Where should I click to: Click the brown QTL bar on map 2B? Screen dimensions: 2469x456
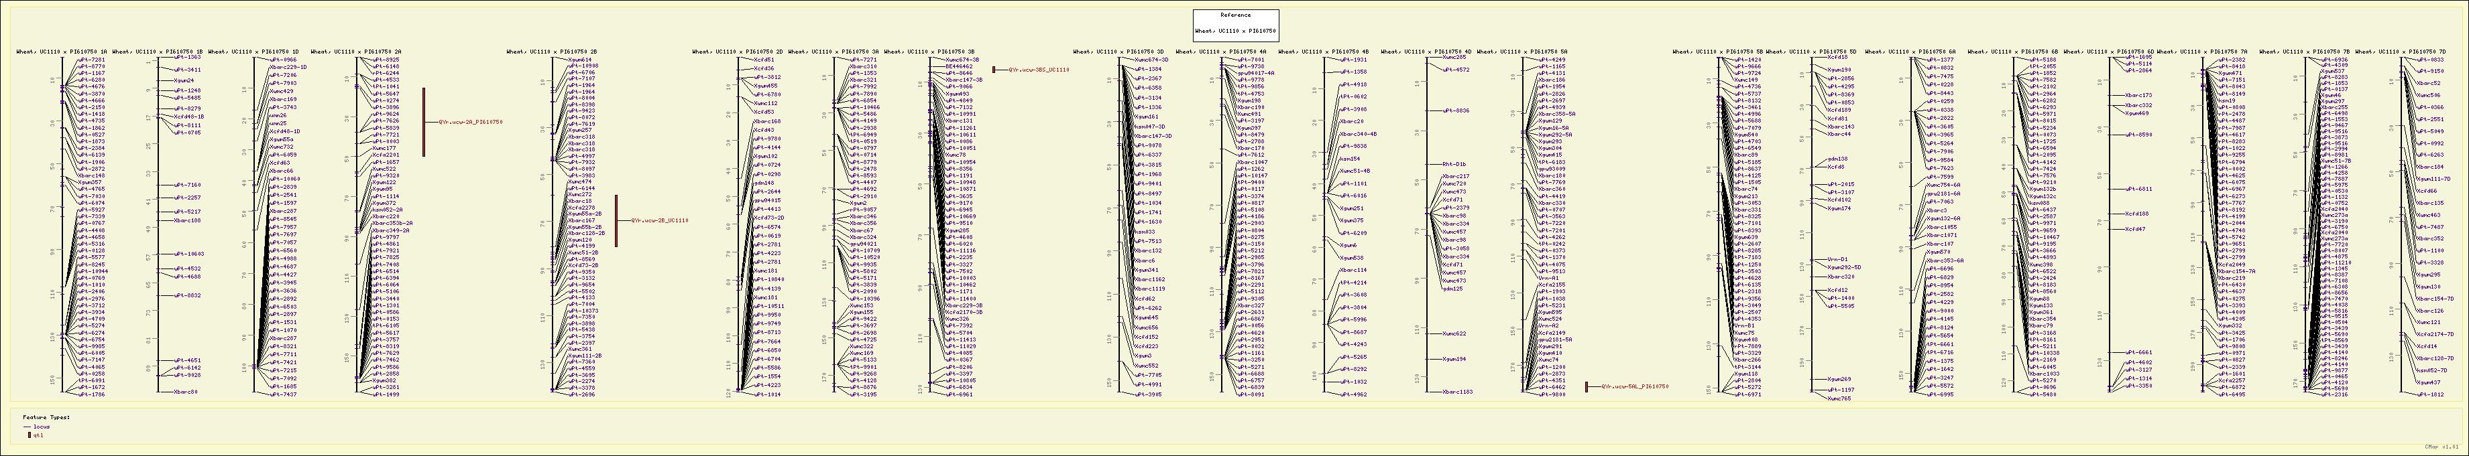tap(616, 220)
